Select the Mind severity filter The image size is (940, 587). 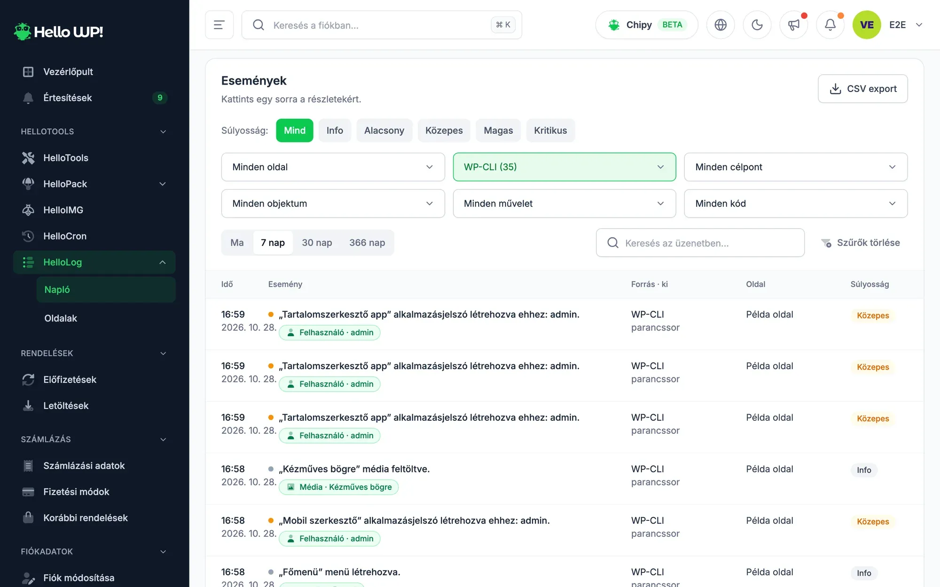pos(295,131)
